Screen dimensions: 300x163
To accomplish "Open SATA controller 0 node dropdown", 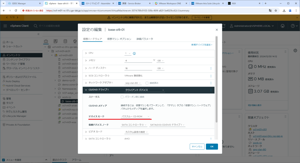I will (x=134, y=125).
